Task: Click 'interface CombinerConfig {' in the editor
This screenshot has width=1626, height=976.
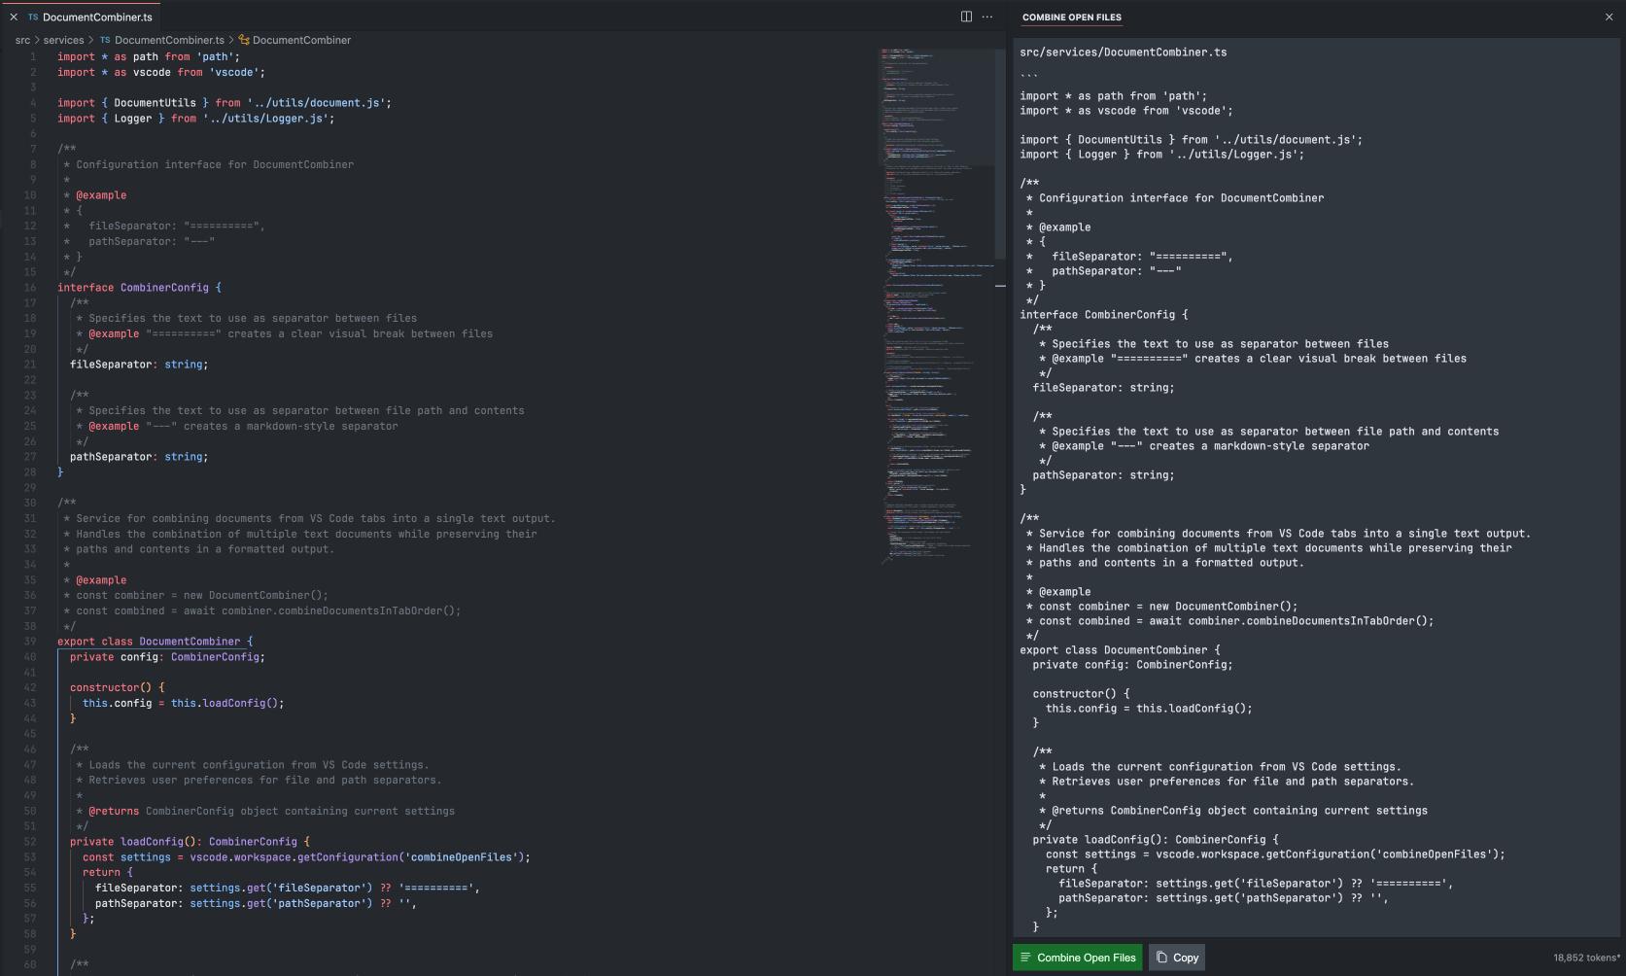Action: click(139, 288)
